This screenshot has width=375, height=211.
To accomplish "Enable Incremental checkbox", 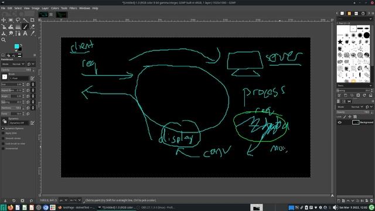I will tap(3, 148).
